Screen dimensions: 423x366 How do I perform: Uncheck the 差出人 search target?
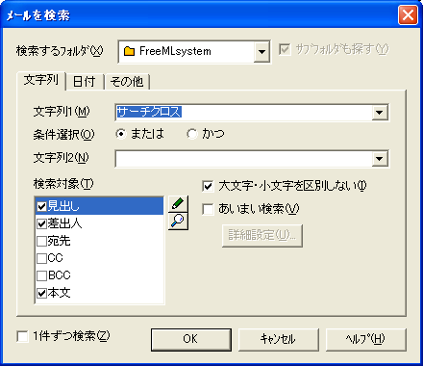[x=42, y=223]
